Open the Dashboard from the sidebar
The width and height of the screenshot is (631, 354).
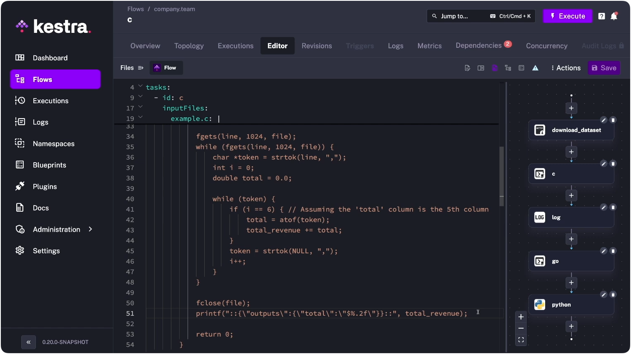[x=50, y=58]
